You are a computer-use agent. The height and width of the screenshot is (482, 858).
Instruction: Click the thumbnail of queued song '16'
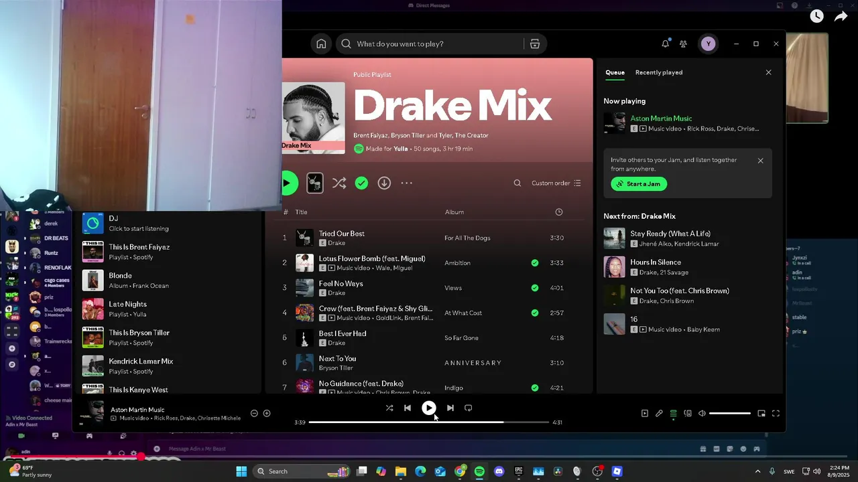click(x=614, y=324)
